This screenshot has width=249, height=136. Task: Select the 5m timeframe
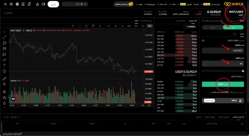coord(143,26)
